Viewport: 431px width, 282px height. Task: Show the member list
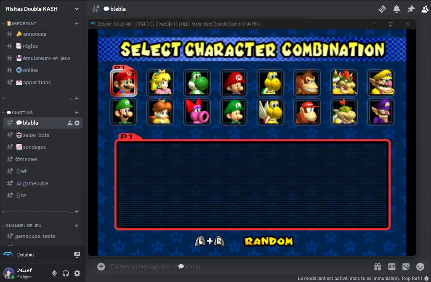coord(424,9)
